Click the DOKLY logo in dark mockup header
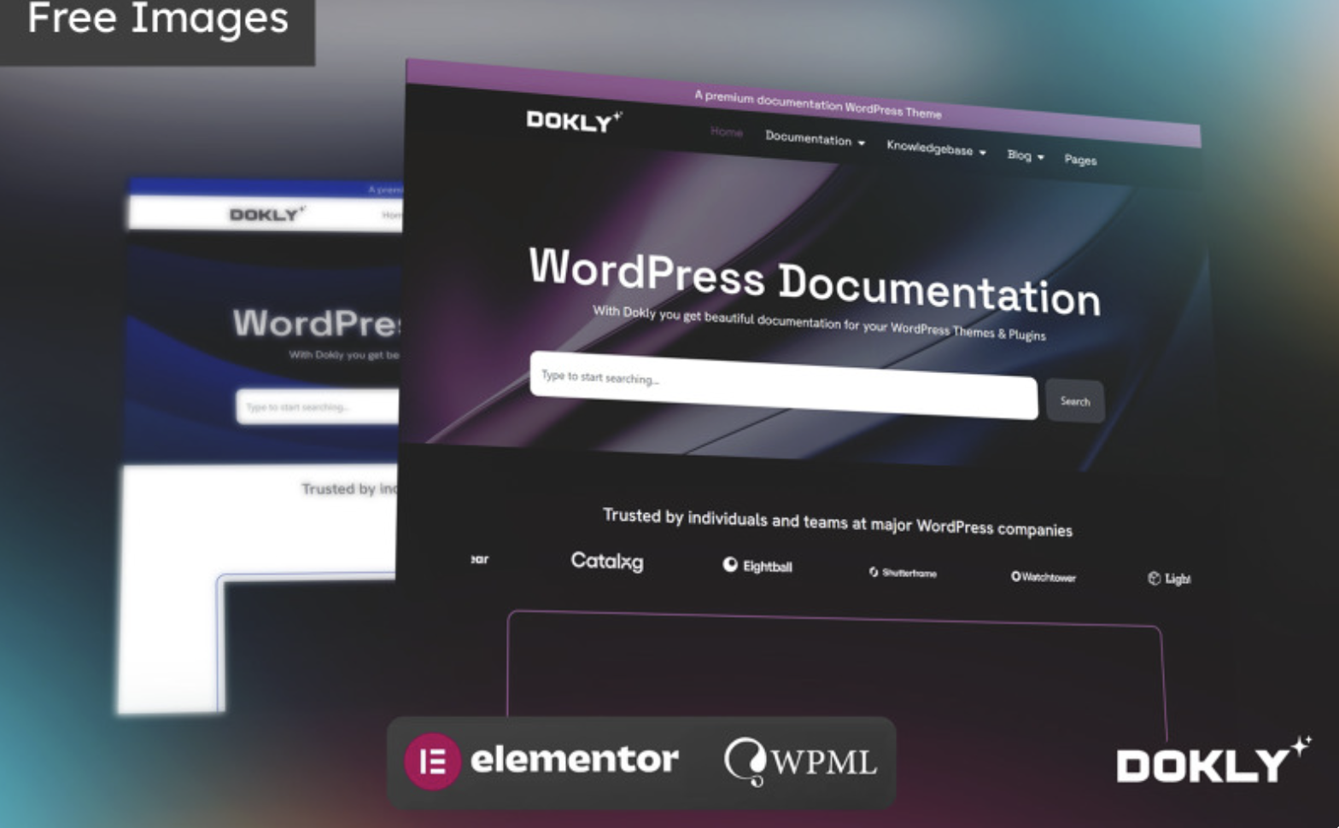This screenshot has width=1339, height=828. click(574, 121)
